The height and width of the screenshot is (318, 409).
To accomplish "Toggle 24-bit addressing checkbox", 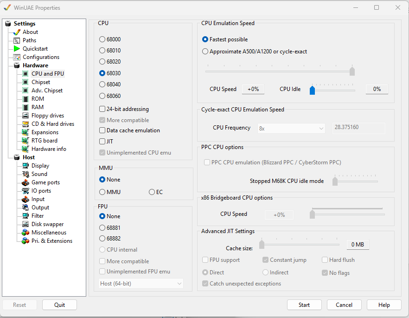I will tap(102, 109).
